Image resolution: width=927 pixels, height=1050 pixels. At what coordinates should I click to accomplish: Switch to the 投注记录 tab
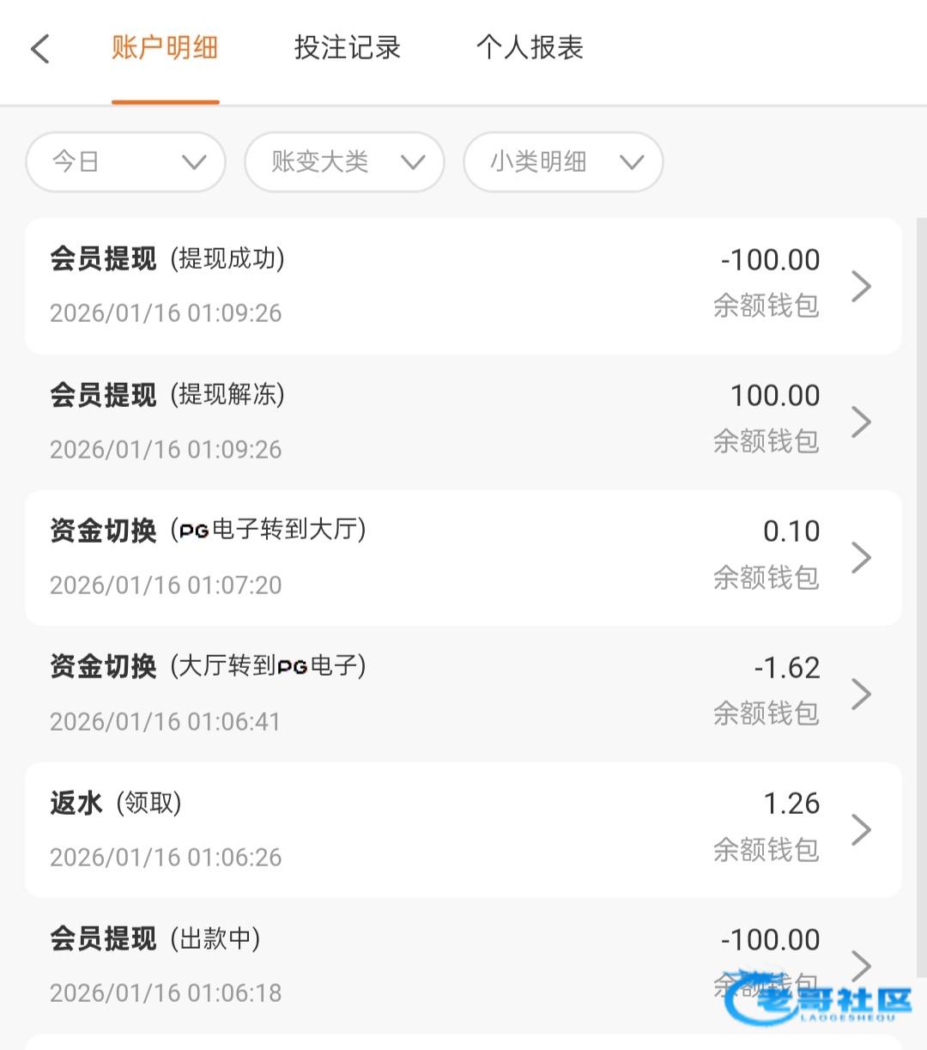pos(348,47)
